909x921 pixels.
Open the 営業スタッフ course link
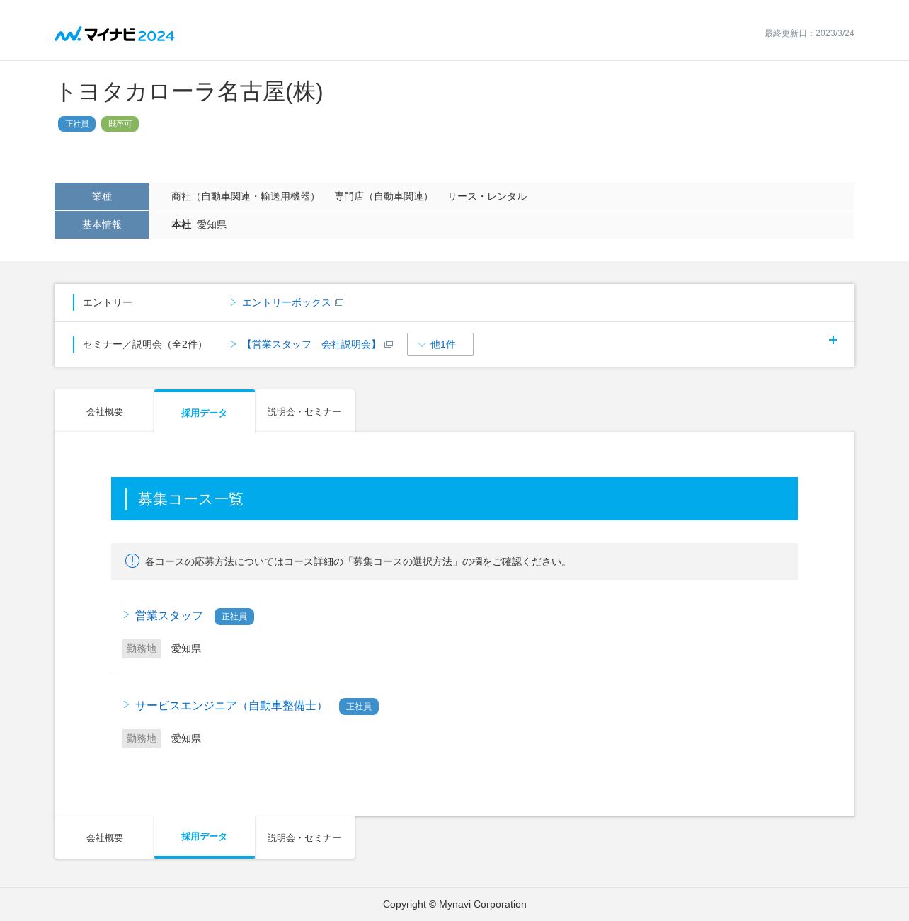[169, 616]
